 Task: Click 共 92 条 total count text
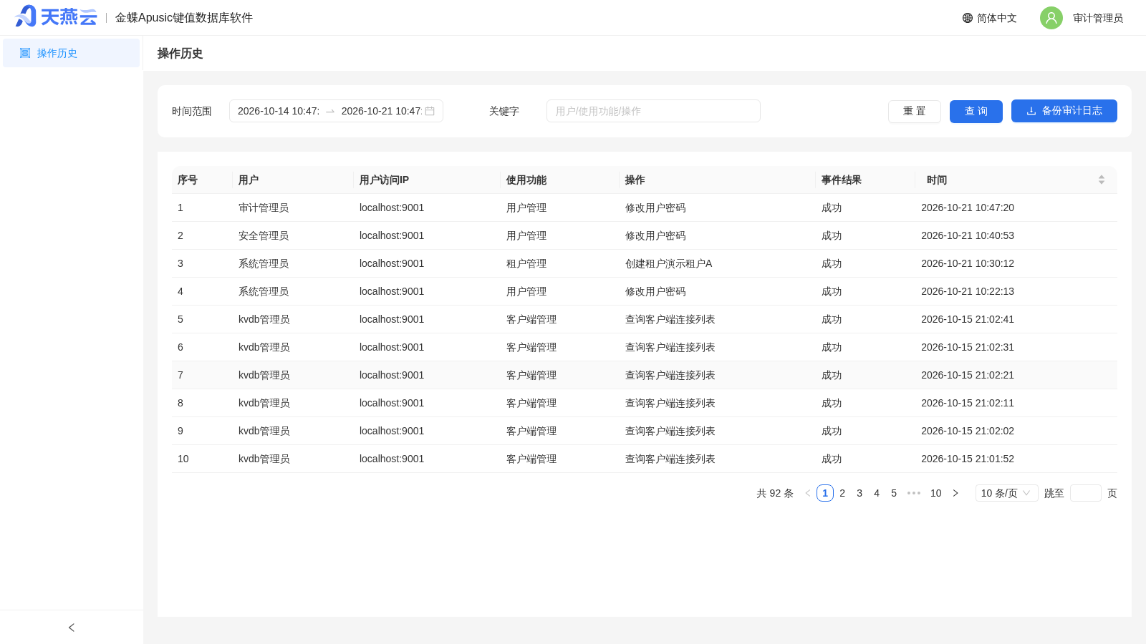click(x=775, y=493)
